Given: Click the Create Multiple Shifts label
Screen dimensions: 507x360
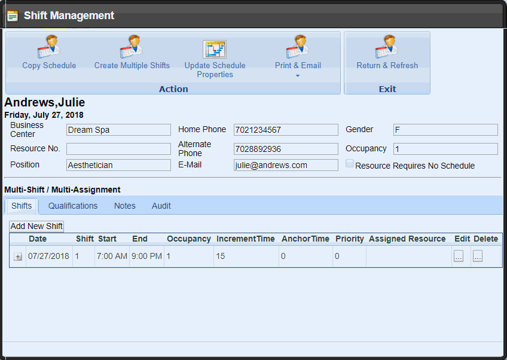Looking at the screenshot, I should tap(132, 65).
